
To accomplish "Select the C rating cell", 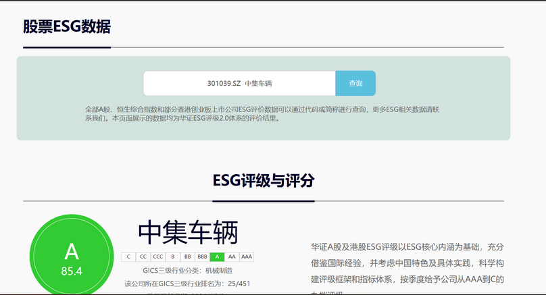I will pos(128,257).
